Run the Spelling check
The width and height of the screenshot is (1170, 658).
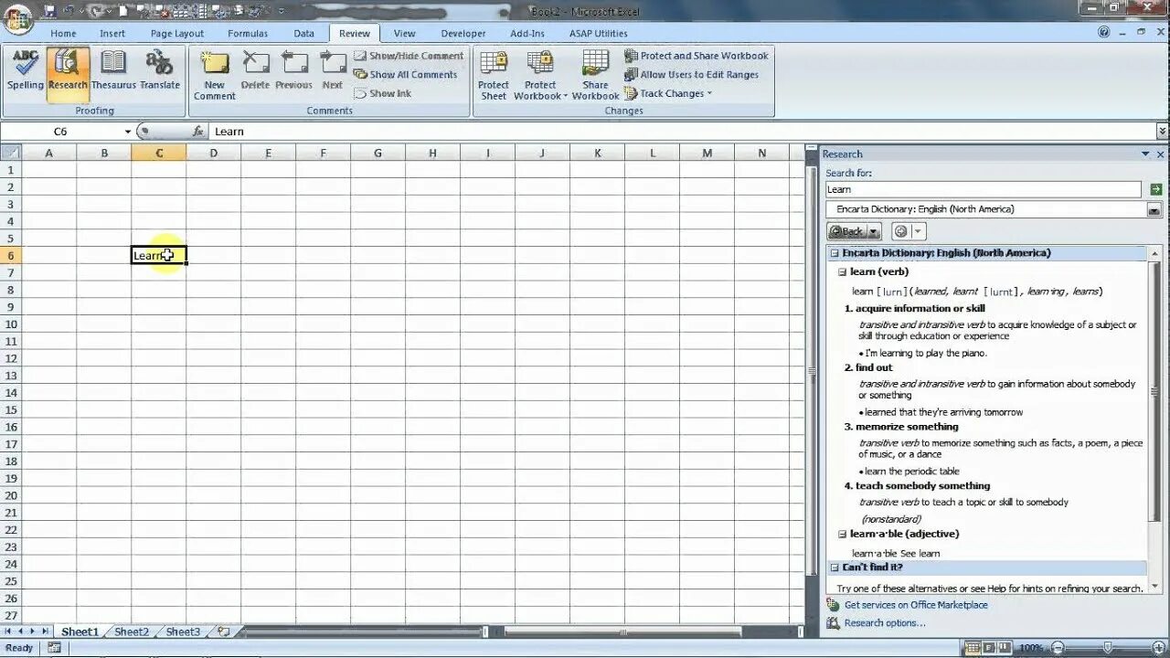coord(26,70)
